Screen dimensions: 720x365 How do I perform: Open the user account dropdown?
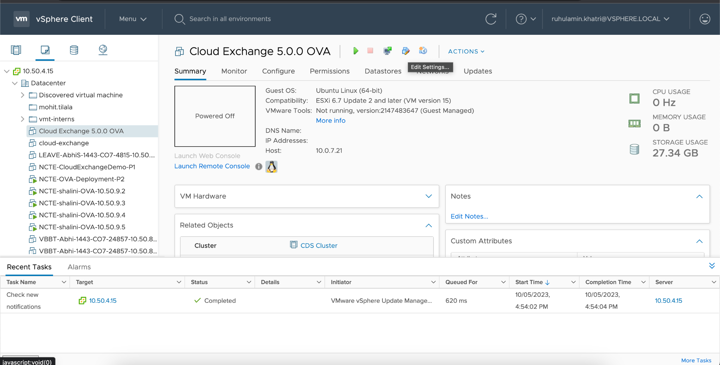point(610,19)
